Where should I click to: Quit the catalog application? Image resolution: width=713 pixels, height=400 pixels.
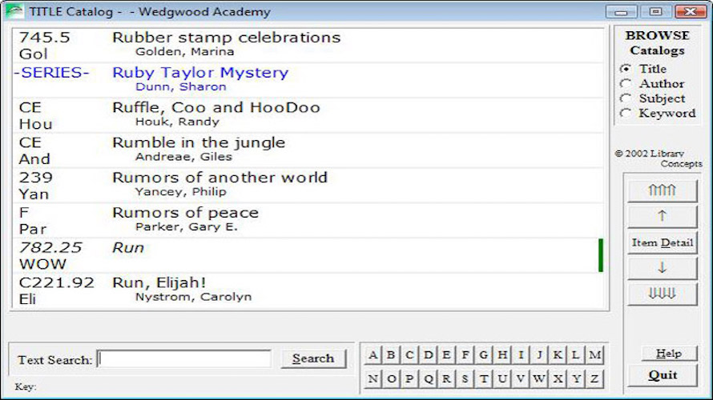(x=663, y=375)
